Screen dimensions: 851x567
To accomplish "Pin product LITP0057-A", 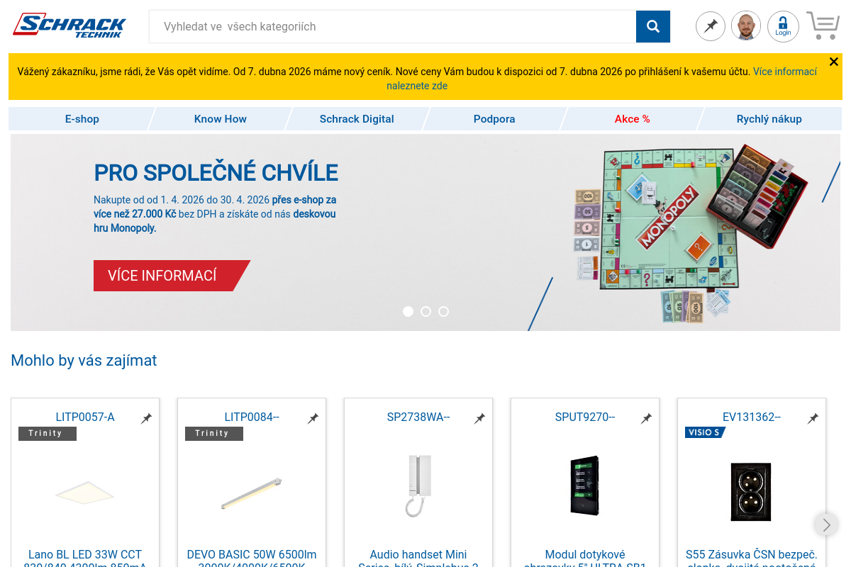I will 146,419.
